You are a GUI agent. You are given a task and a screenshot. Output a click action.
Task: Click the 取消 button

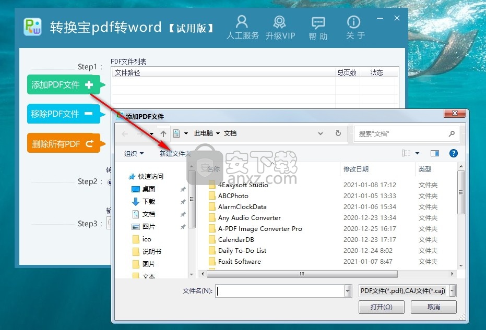pos(434,307)
